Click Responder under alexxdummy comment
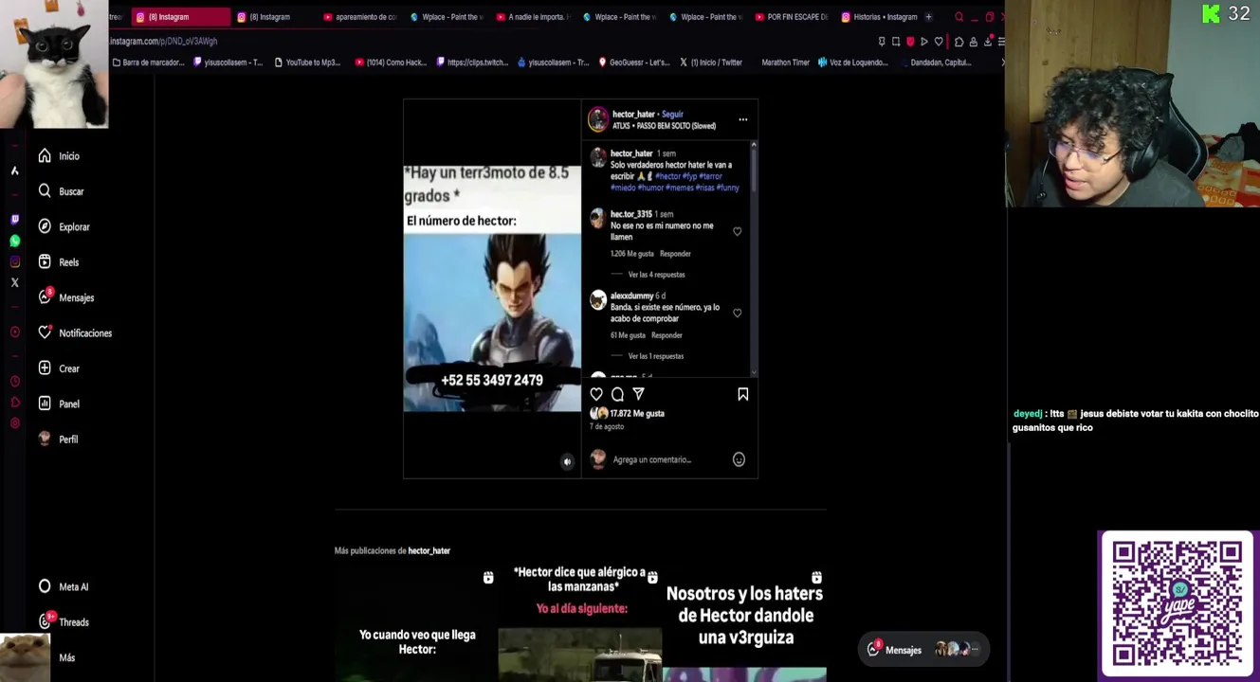 667,335
